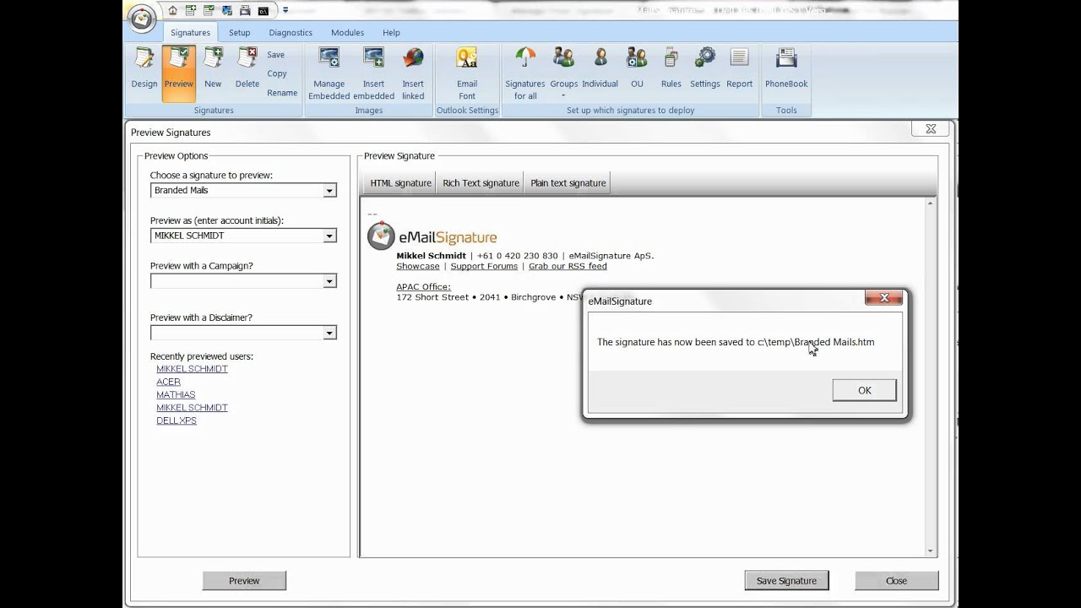1081x608 pixels.
Task: Switch to the Diagnostics ribbon tab
Action: 291,32
